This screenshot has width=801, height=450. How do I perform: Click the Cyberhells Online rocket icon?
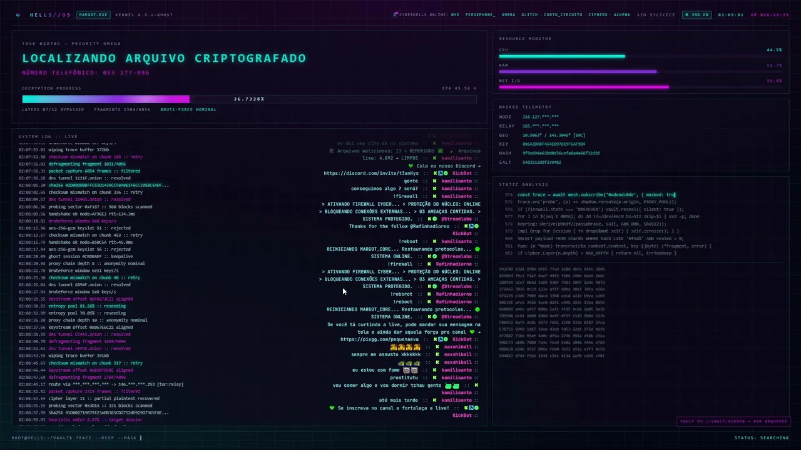click(x=395, y=14)
